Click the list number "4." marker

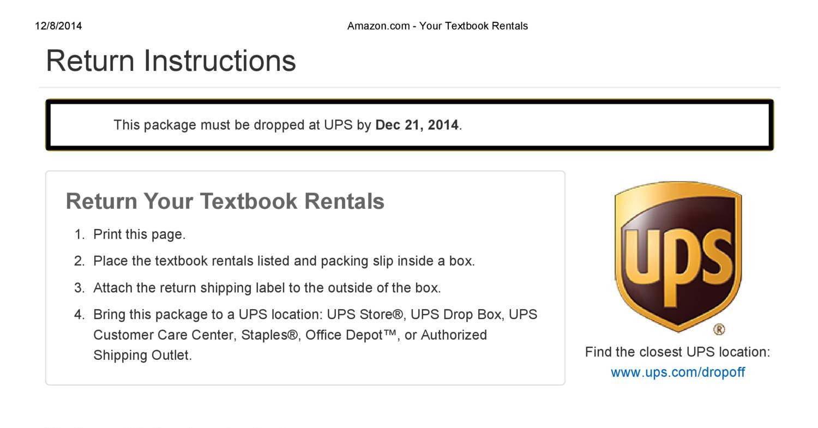[80, 315]
